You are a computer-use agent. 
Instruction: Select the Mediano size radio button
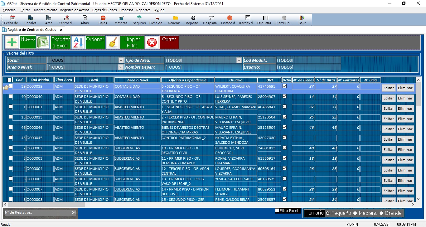pyautogui.click(x=355, y=213)
